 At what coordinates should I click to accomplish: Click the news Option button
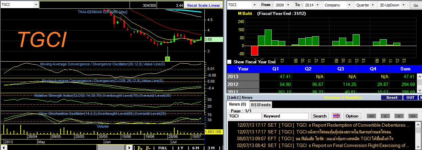click(352, 116)
